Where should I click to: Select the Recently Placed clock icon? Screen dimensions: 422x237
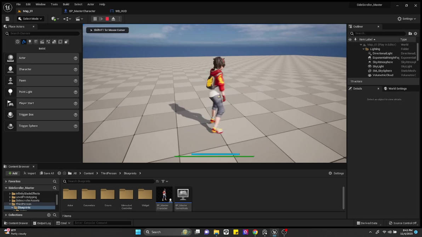click(x=17, y=41)
